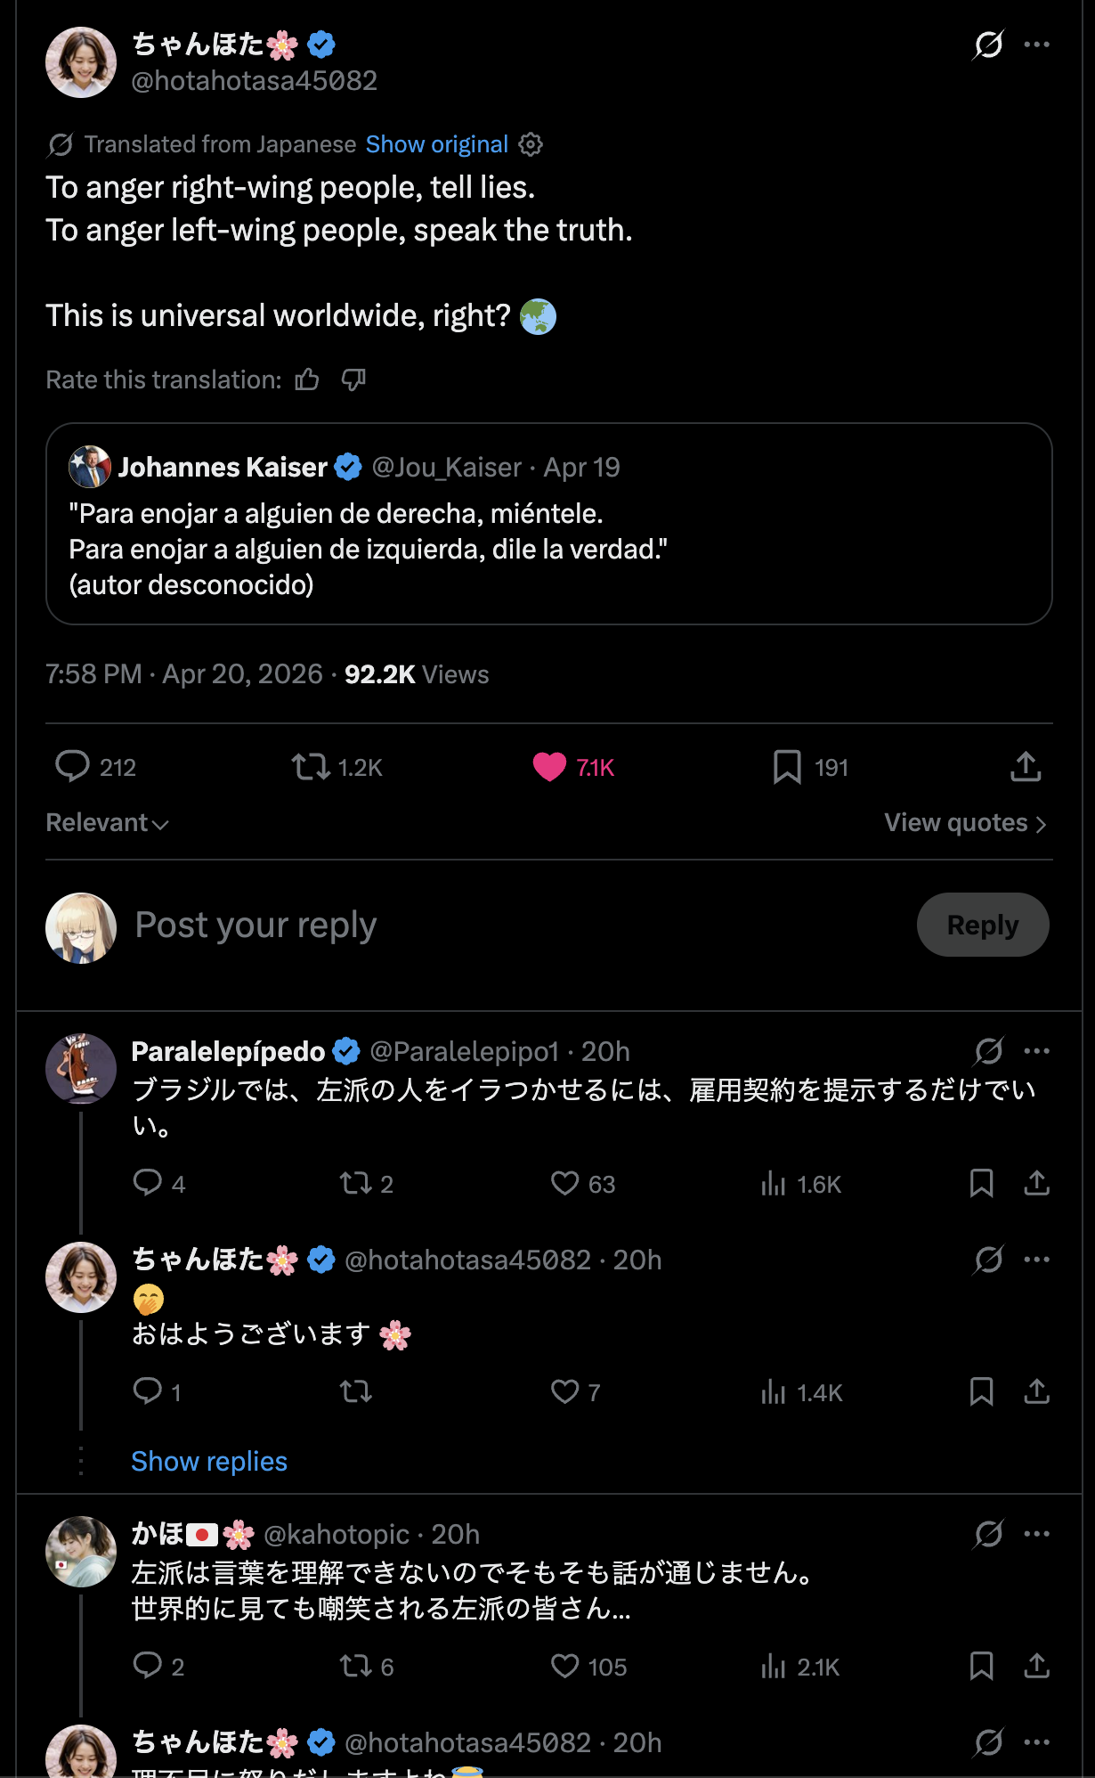The image size is (1095, 1778).
Task: Open translation settings gear icon
Action: [x=531, y=144]
